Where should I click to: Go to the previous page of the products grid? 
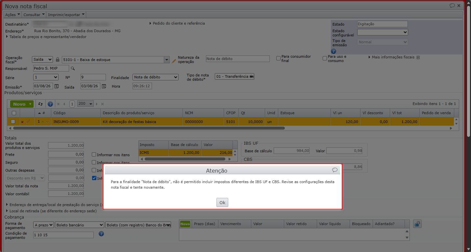64,104
